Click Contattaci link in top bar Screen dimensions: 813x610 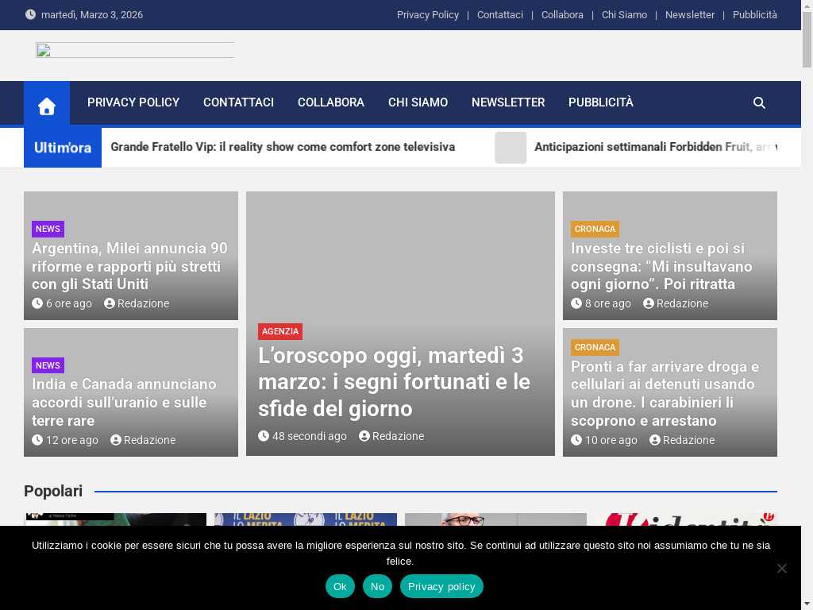[499, 15]
